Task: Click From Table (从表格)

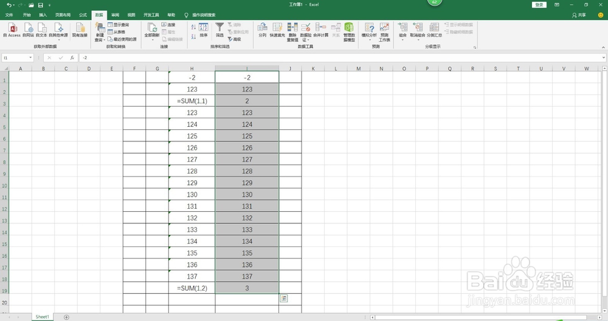Action: 116,32
